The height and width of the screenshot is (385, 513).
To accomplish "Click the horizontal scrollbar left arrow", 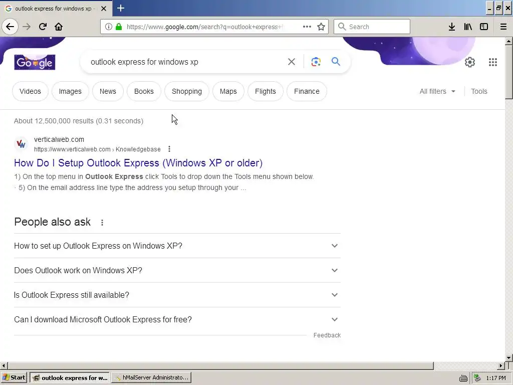I will [4, 365].
